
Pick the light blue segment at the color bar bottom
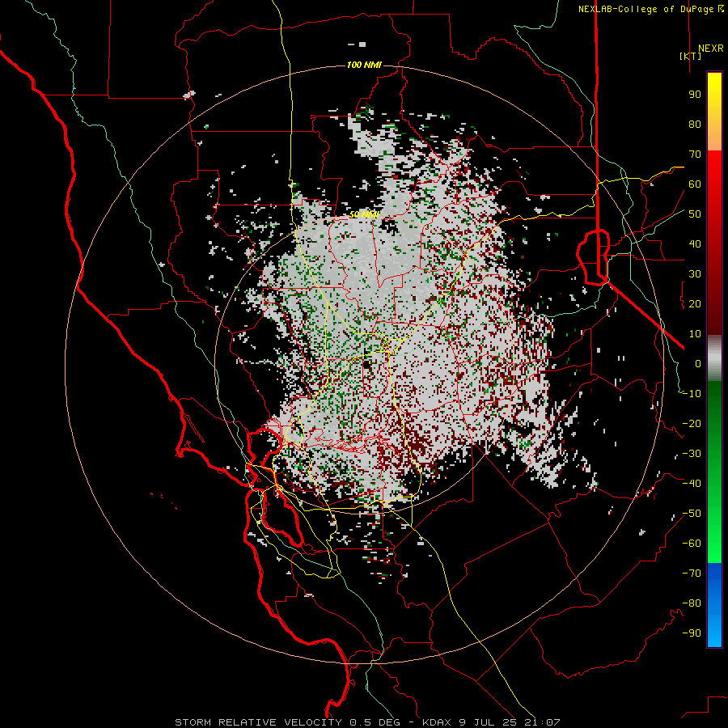(x=714, y=632)
